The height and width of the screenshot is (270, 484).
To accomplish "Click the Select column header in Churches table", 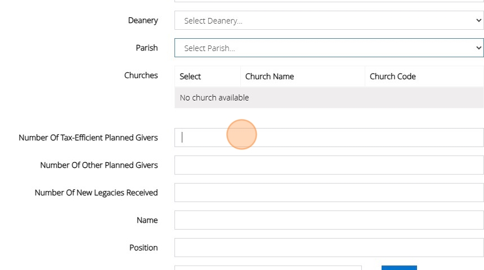I will [190, 76].
